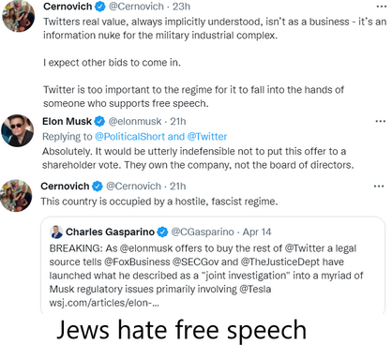Screen dimensions: 392x359
Task: Open the wsj.com/articles/elon link
Action: [x=104, y=303]
